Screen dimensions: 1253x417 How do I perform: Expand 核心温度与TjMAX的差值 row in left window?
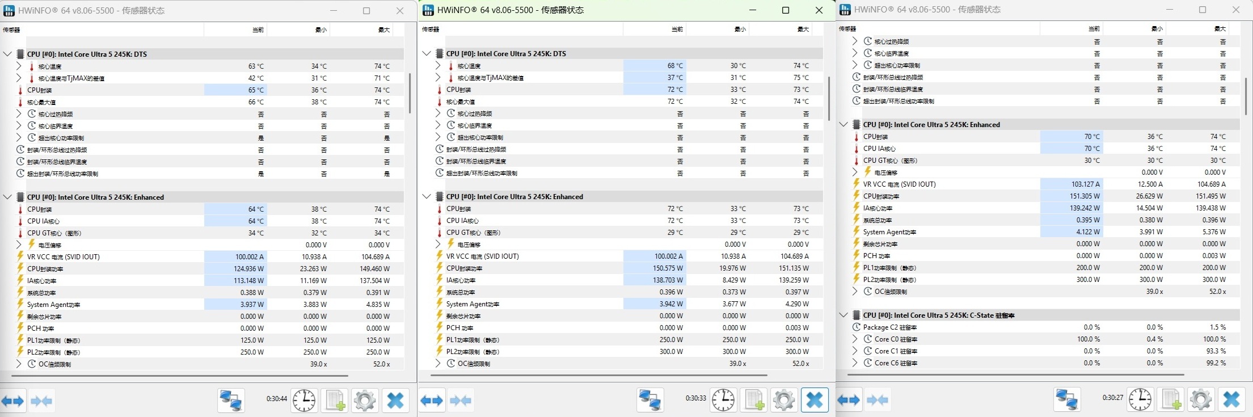click(x=19, y=78)
